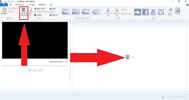The height and width of the screenshot is (100, 189).
Task: Click the Undo icon in quick access toolbar
Action: coord(9,2)
